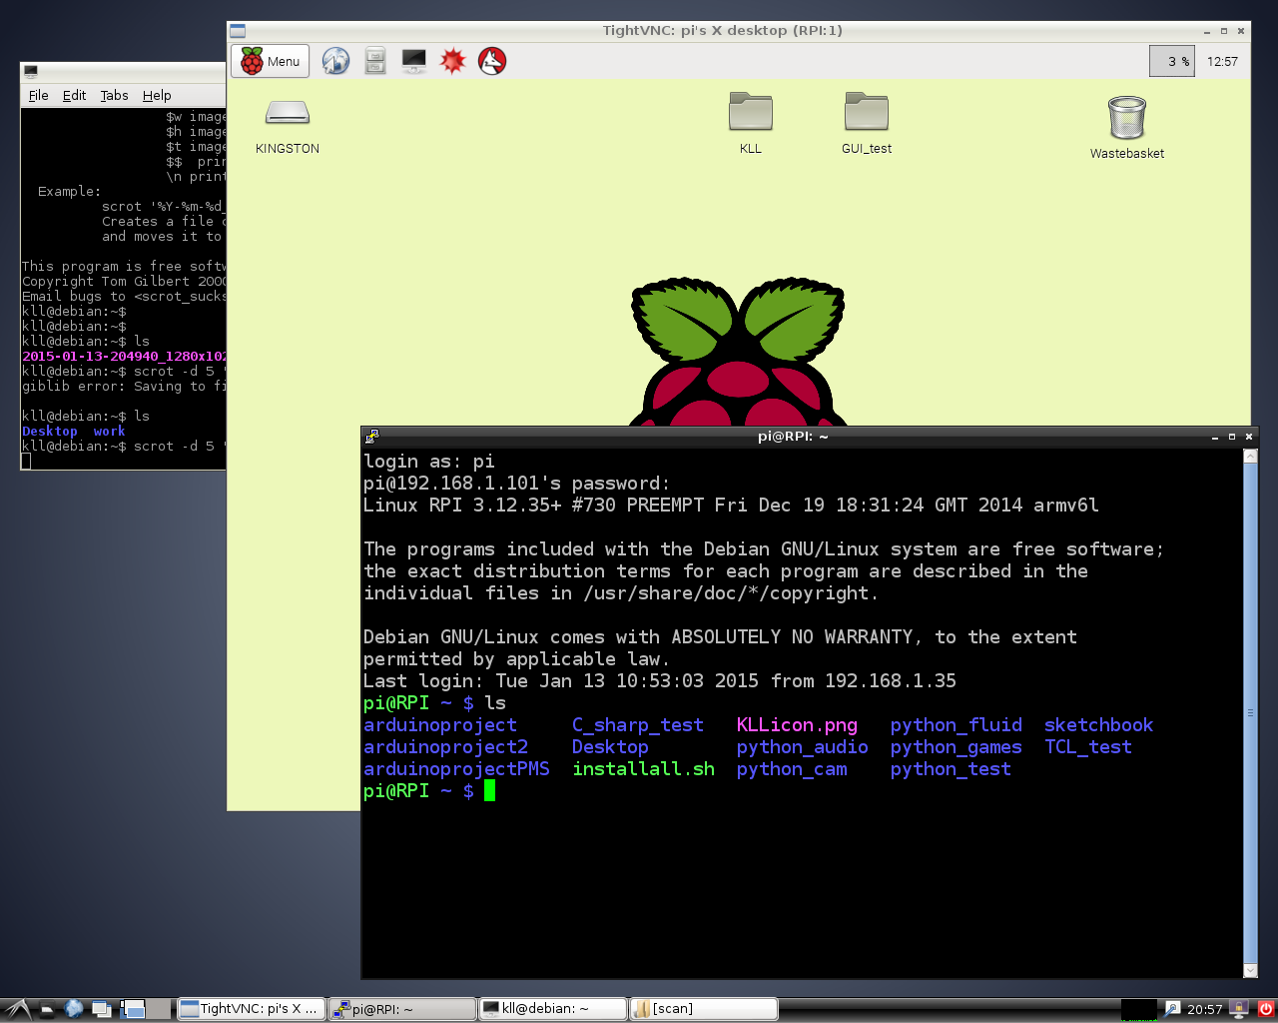Switch to the [scan] taskbar window
The width and height of the screenshot is (1278, 1023).
click(703, 1009)
